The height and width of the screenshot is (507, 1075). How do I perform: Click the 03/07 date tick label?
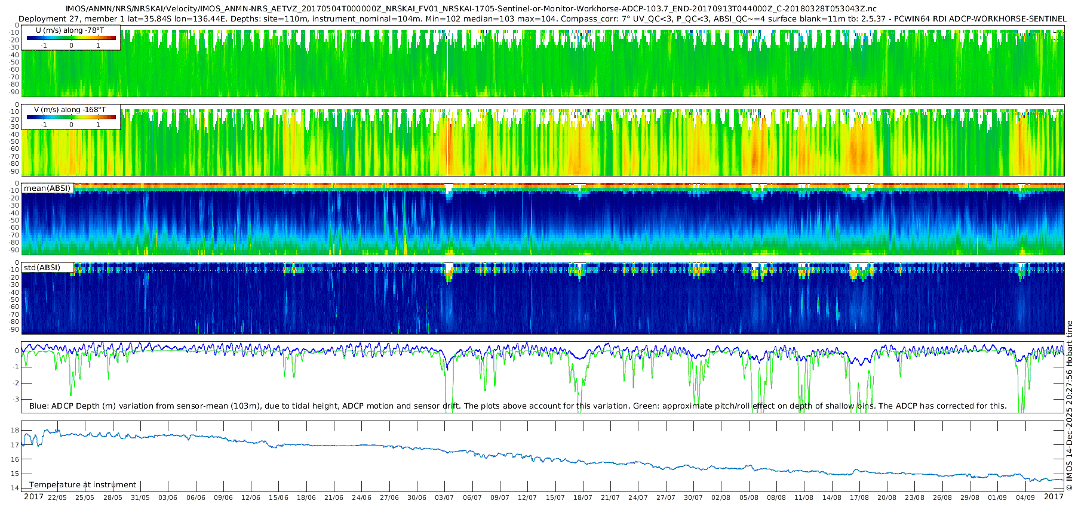(x=444, y=498)
